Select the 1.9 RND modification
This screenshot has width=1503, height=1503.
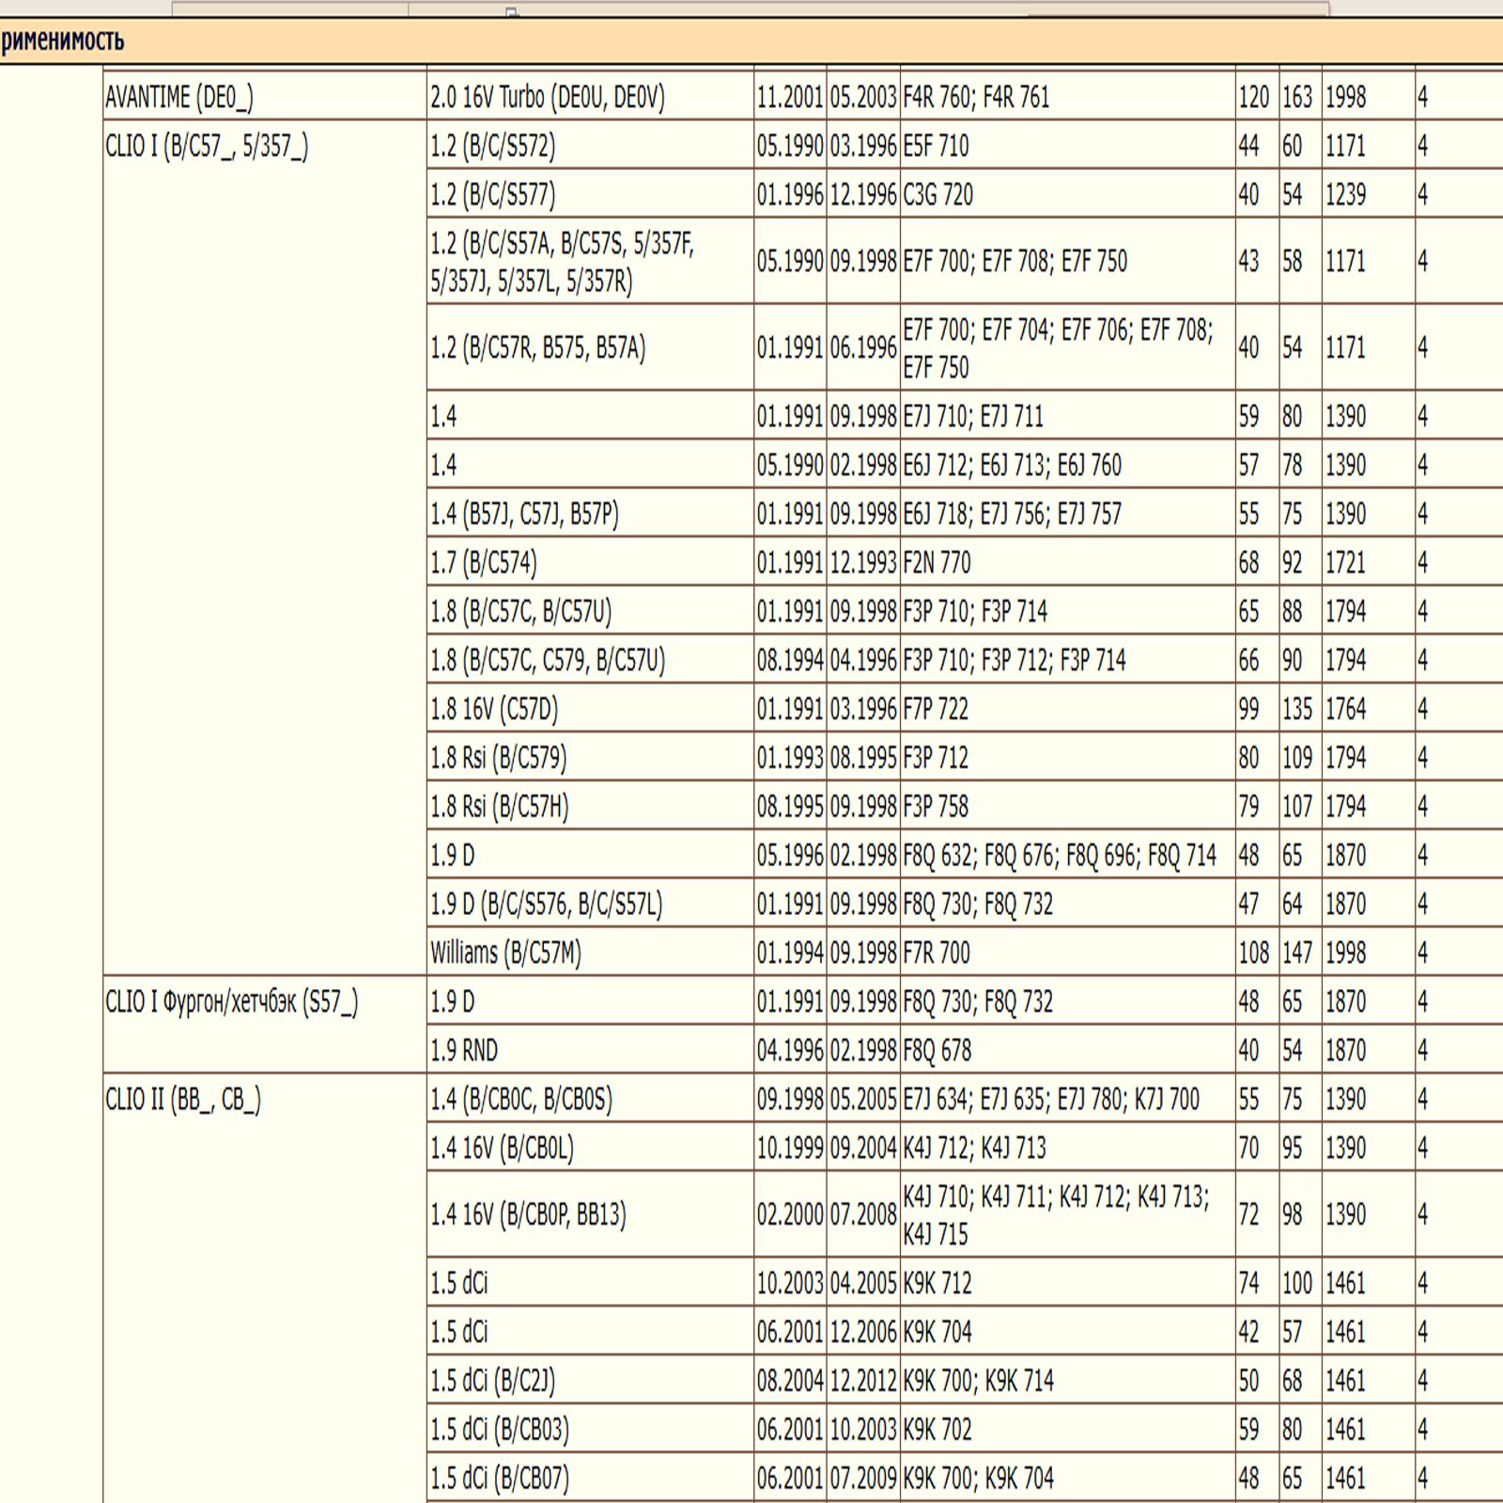pyautogui.click(x=464, y=1050)
